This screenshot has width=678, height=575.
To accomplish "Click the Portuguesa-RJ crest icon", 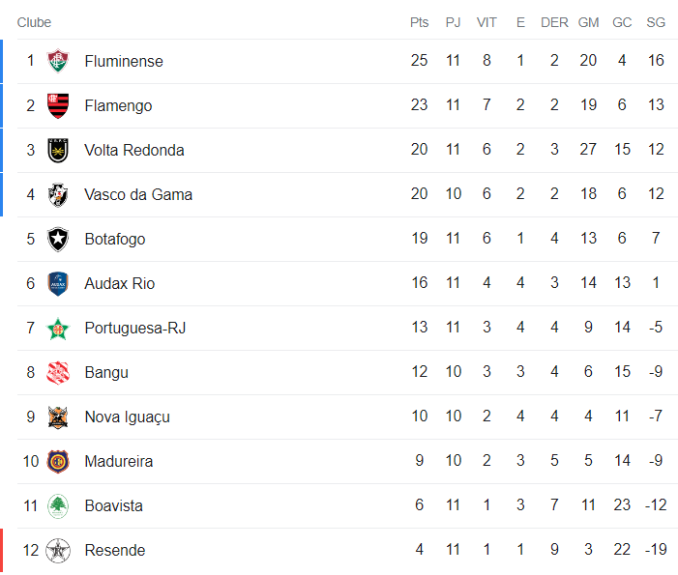I will coord(58,328).
